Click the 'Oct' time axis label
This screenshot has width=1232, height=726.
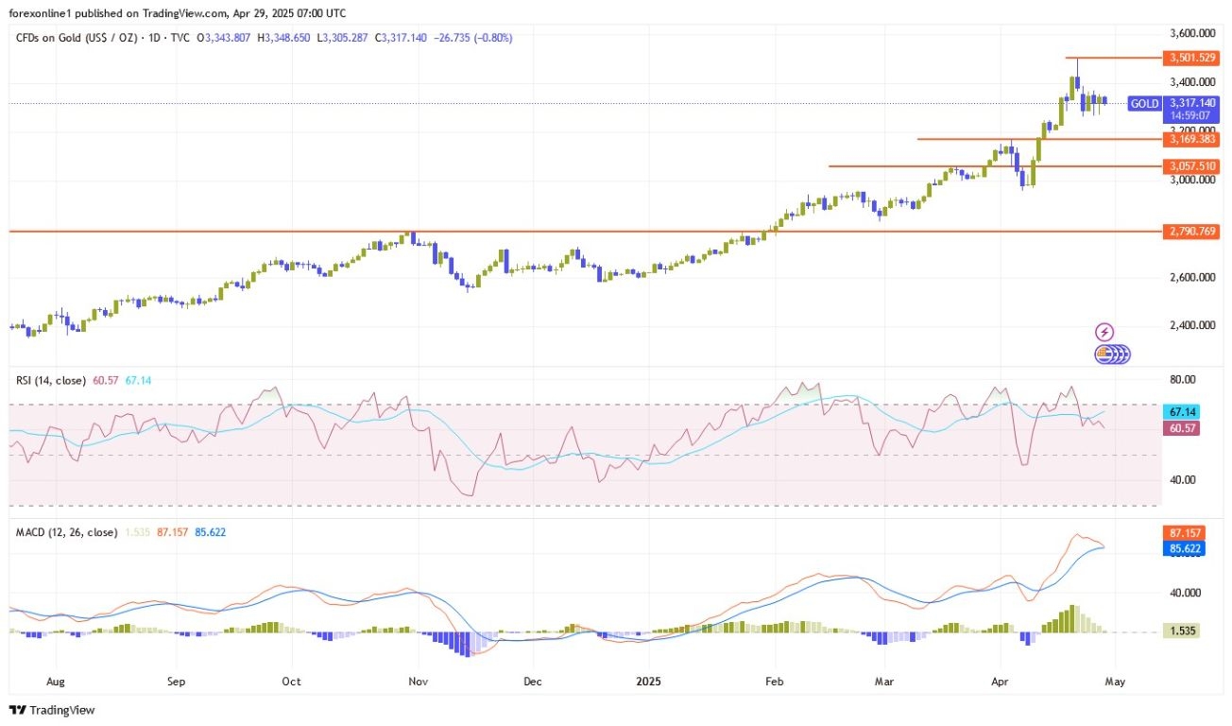[291, 681]
